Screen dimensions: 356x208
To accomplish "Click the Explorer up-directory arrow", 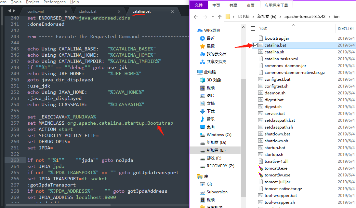I will (x=220, y=17).
